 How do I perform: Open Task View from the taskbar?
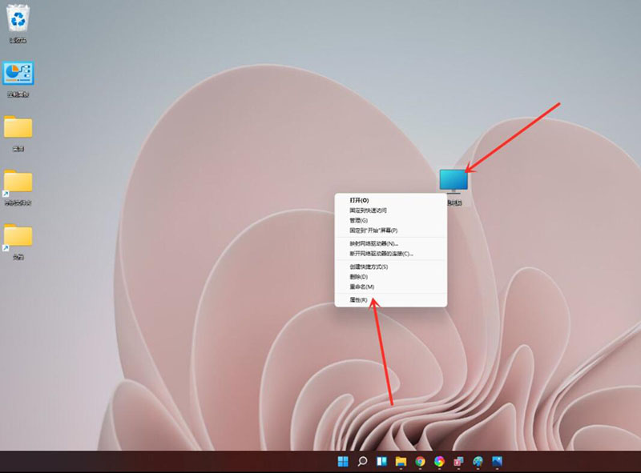tap(384, 462)
